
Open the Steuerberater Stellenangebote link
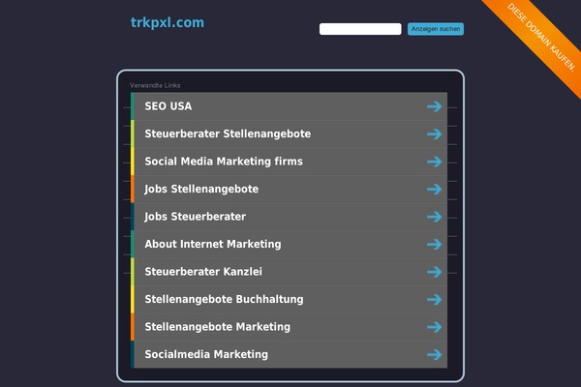point(228,134)
